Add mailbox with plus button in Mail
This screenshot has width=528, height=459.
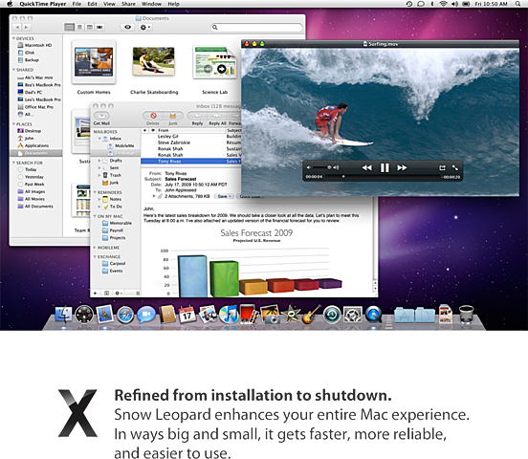click(x=96, y=293)
